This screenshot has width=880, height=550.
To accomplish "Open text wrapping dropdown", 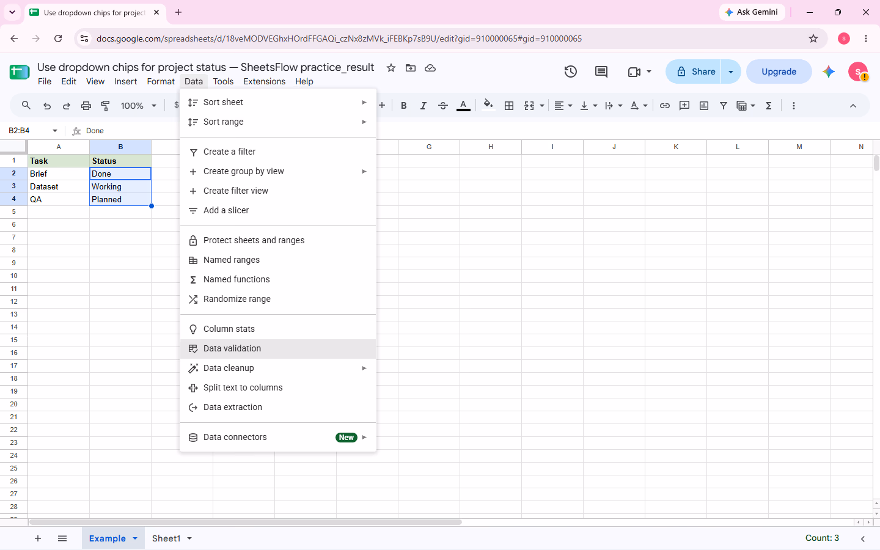I will click(614, 106).
